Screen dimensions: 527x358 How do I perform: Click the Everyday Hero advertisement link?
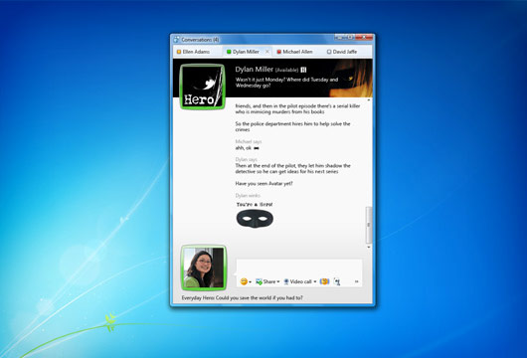242,297
